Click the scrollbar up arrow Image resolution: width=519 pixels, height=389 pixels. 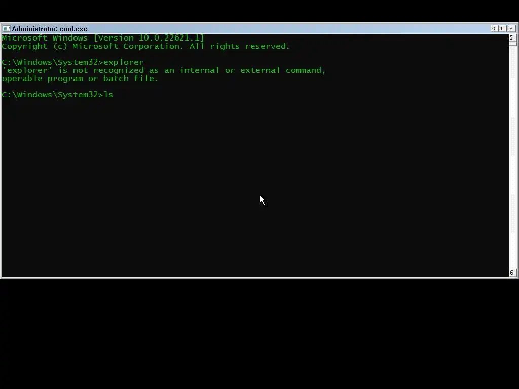pos(513,37)
